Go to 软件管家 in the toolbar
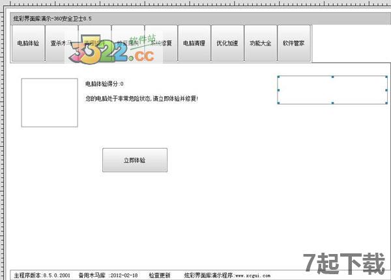This screenshot has height=280, width=391. click(294, 44)
